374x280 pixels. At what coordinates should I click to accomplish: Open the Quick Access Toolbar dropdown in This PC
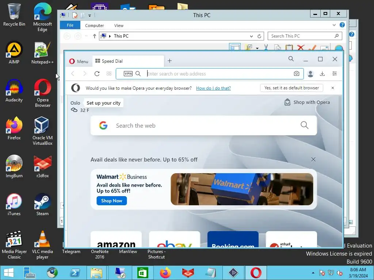90,15
